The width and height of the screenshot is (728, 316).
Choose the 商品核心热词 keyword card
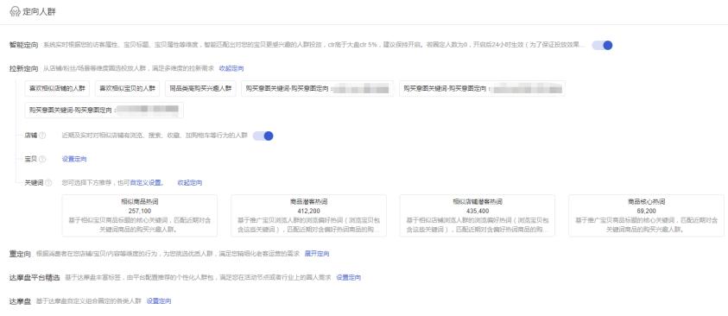[646, 216]
